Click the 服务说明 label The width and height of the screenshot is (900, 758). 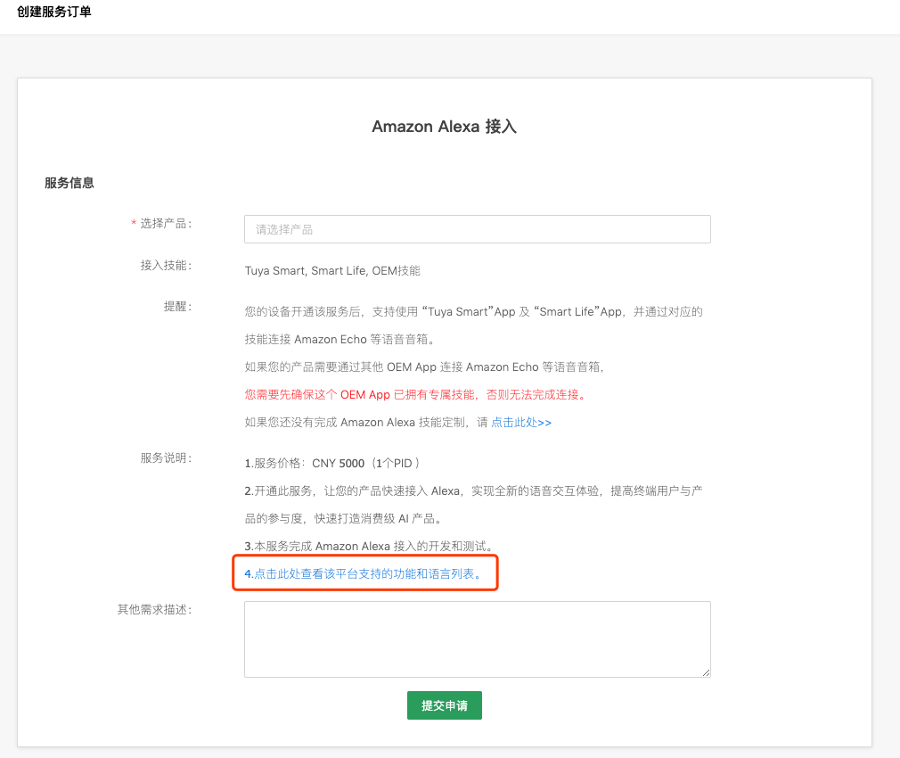166,457
